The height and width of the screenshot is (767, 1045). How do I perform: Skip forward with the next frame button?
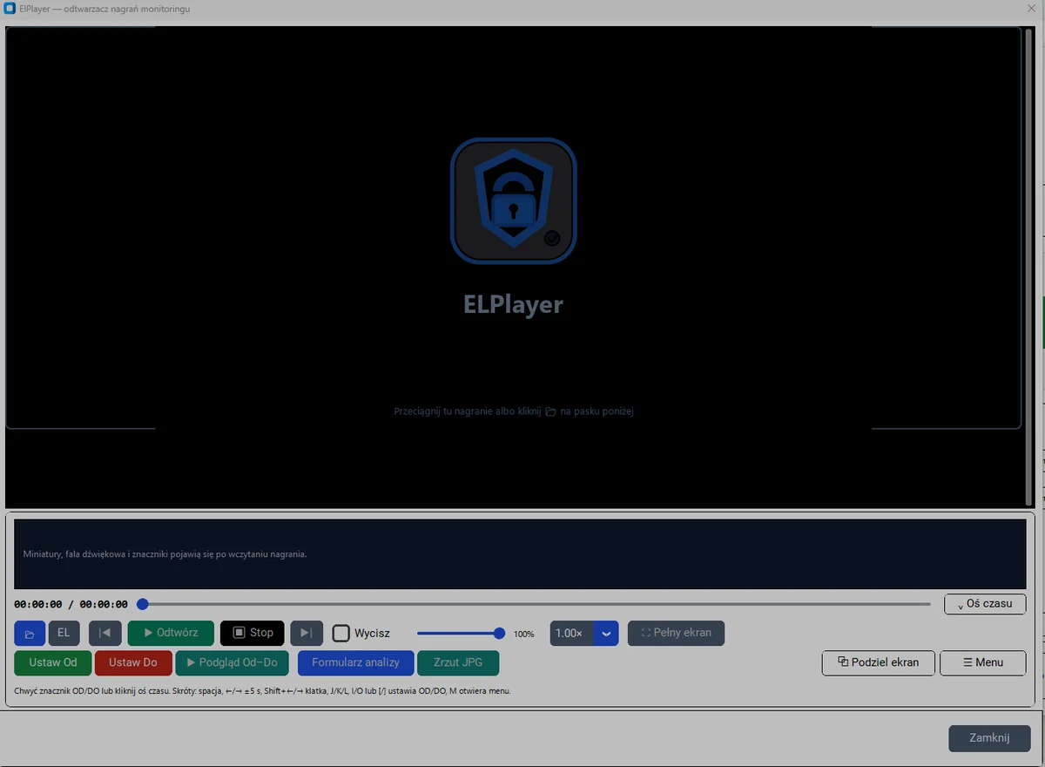[x=307, y=634]
